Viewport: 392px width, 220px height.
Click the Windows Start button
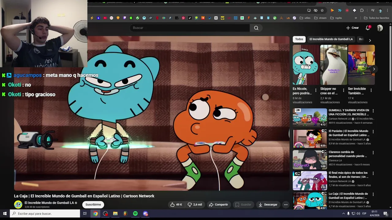point(5,214)
